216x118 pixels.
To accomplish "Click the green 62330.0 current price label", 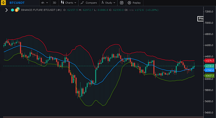I will pos(209,66).
